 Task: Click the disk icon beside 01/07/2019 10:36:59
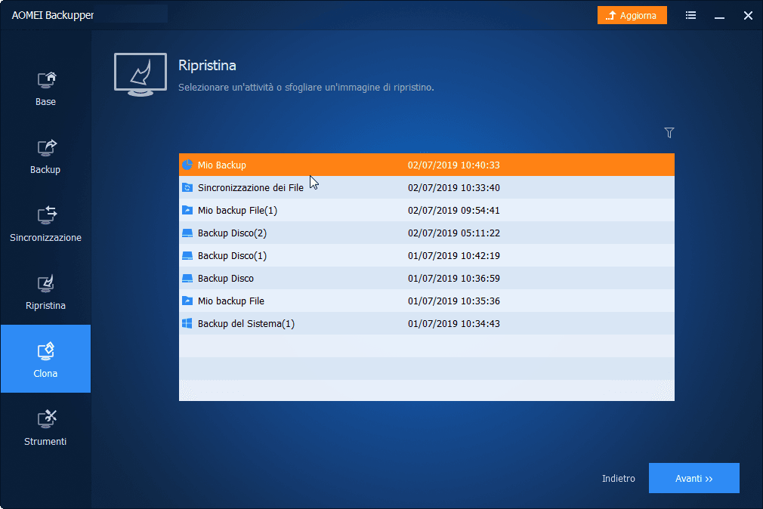point(187,279)
